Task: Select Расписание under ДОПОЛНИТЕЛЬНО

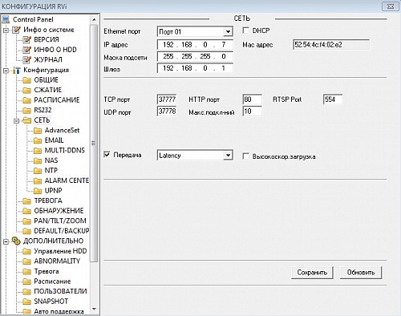Action: 52,282
